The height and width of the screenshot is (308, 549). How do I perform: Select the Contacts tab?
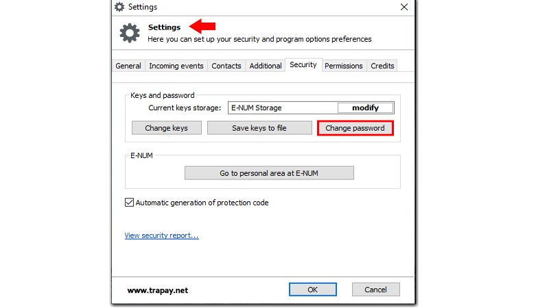(x=226, y=66)
